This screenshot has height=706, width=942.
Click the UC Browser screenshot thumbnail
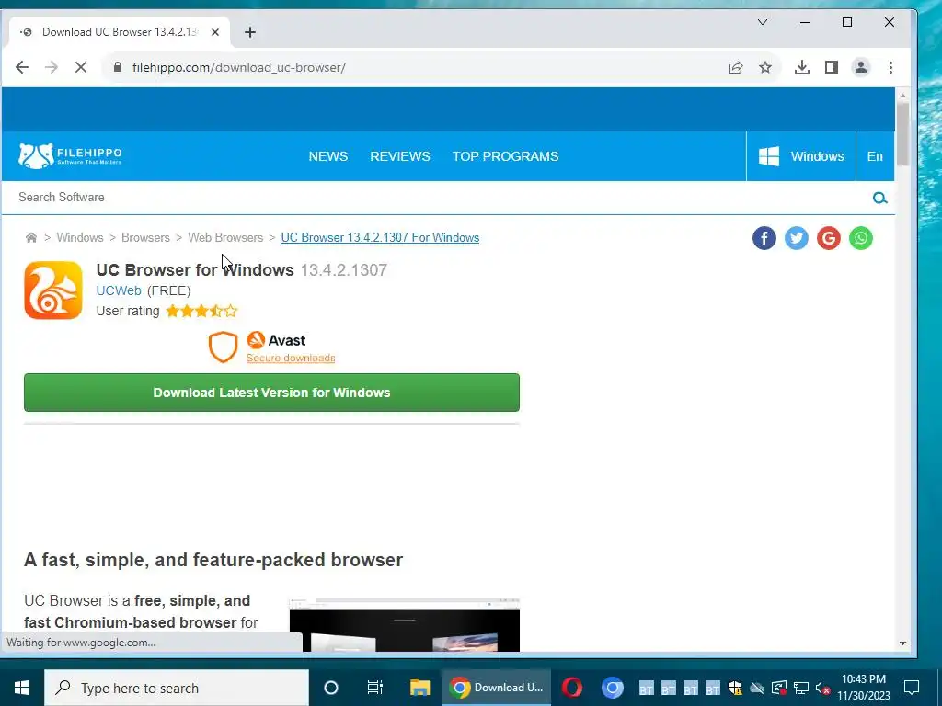tap(405, 625)
